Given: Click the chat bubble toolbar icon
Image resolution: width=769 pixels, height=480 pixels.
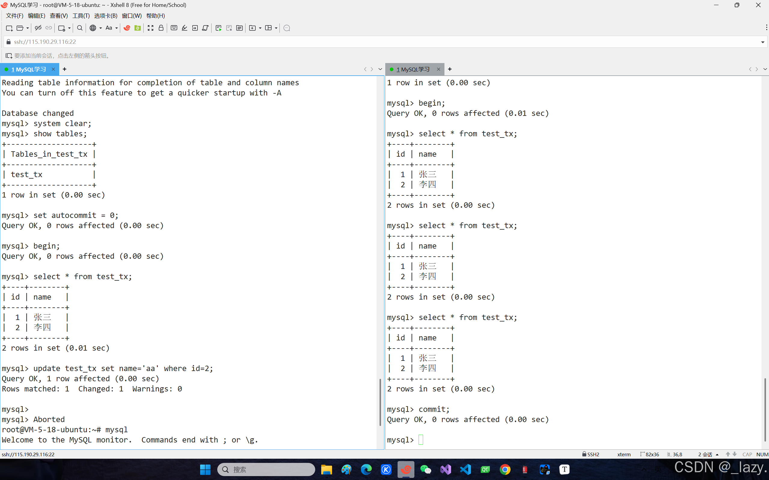Looking at the screenshot, I should click(x=287, y=28).
